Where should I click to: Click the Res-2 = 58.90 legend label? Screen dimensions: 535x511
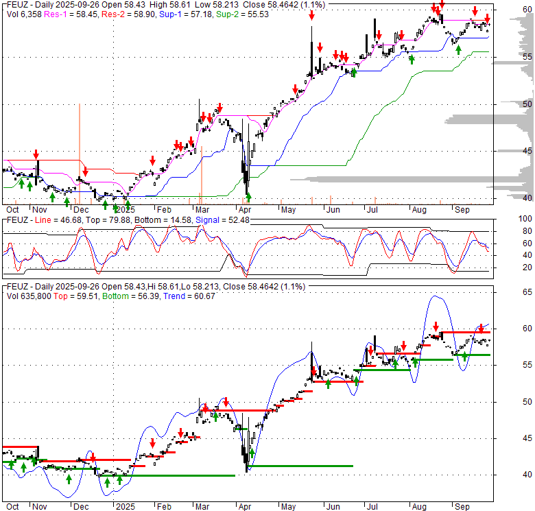coord(130,14)
